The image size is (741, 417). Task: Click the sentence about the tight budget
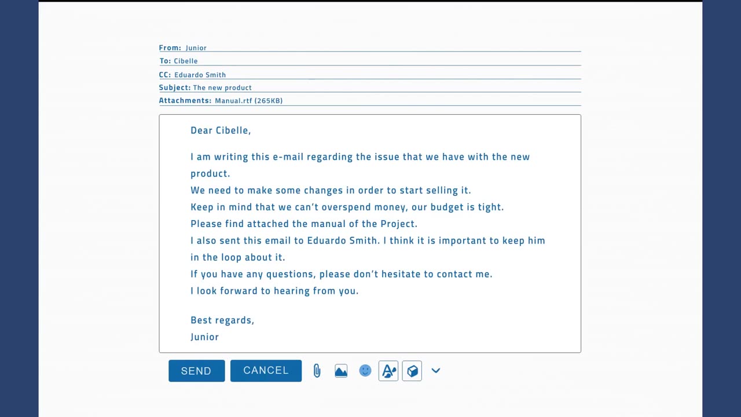tap(347, 207)
